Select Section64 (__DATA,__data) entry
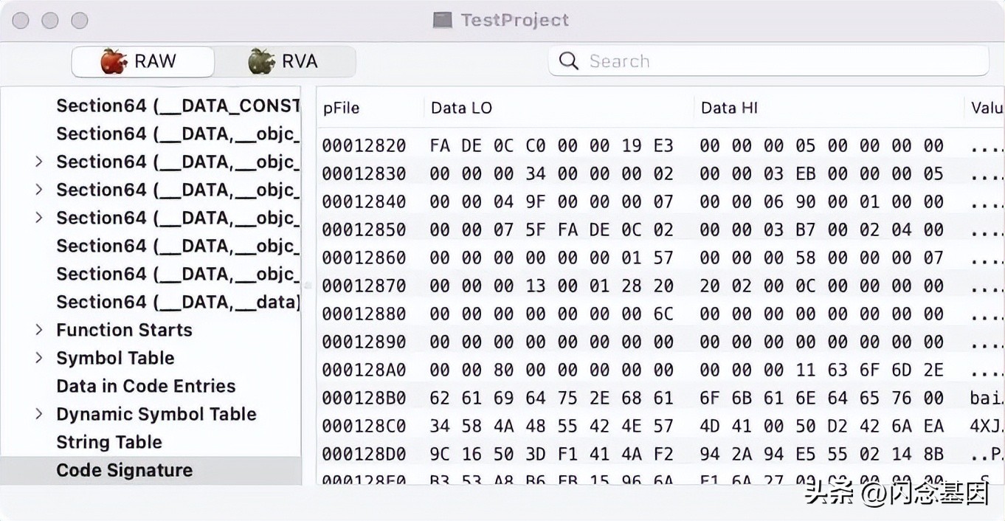Image resolution: width=1005 pixels, height=521 pixels. pos(177,302)
